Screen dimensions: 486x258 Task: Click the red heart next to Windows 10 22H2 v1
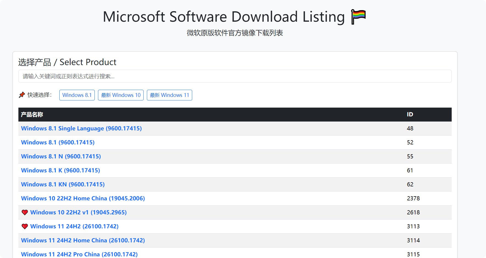25,212
